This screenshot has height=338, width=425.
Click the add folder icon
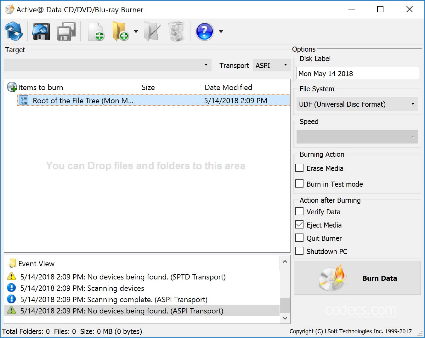tap(120, 31)
